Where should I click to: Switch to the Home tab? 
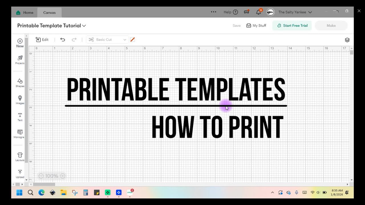(x=25, y=13)
